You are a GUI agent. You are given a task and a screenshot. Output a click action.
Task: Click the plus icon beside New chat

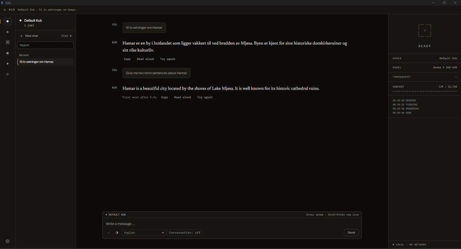21,36
